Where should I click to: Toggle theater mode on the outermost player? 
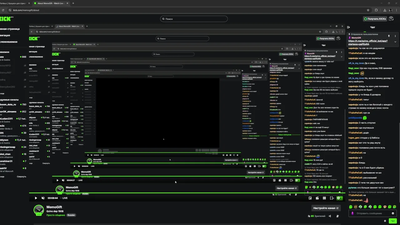324,198
